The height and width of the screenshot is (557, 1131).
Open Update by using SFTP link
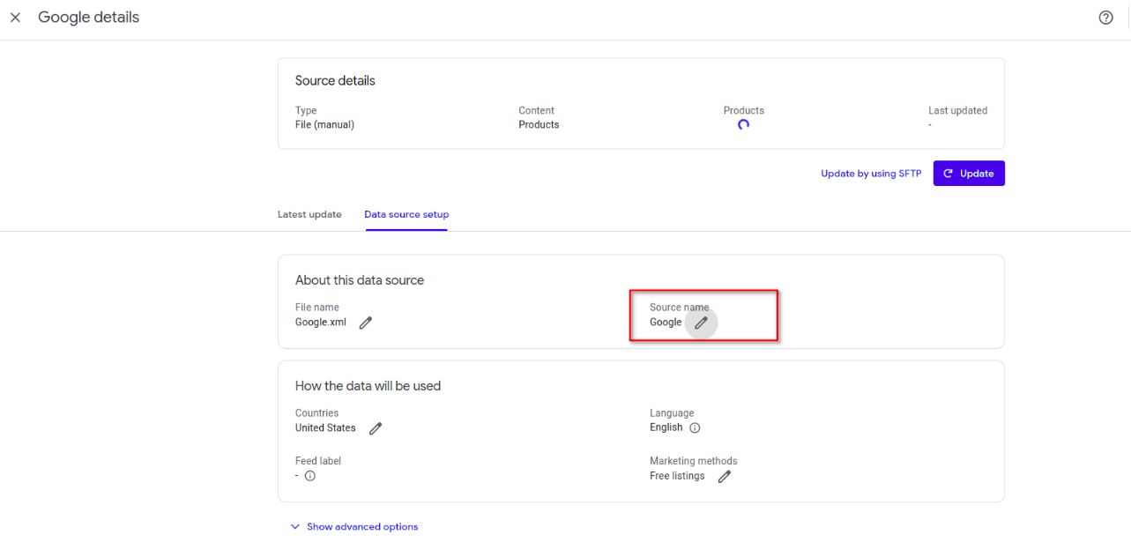click(871, 174)
